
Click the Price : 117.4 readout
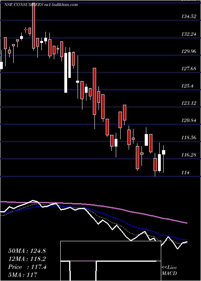(27, 267)
